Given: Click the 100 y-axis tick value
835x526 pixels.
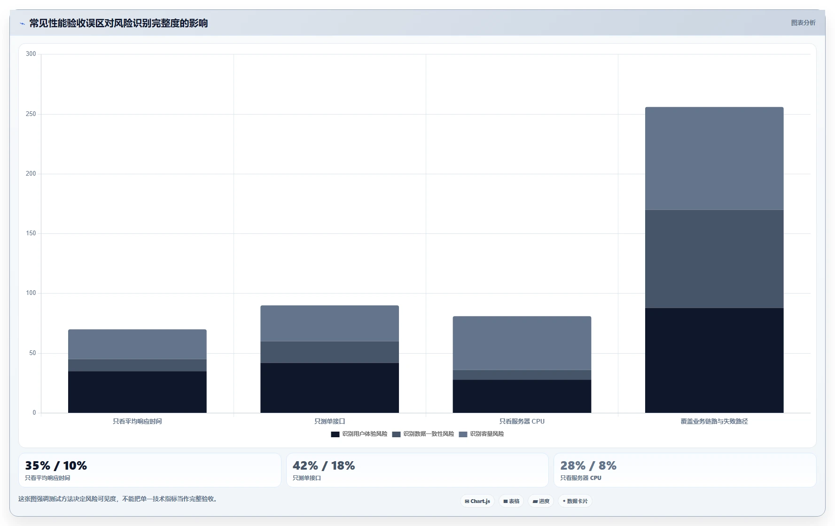Looking at the screenshot, I should (31, 293).
